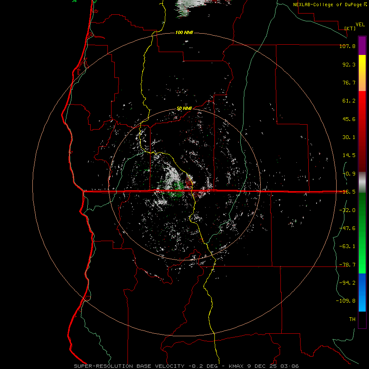The height and width of the screenshot is (369, 369).
Task: Click the 14.5 scale value
Action: (349, 155)
